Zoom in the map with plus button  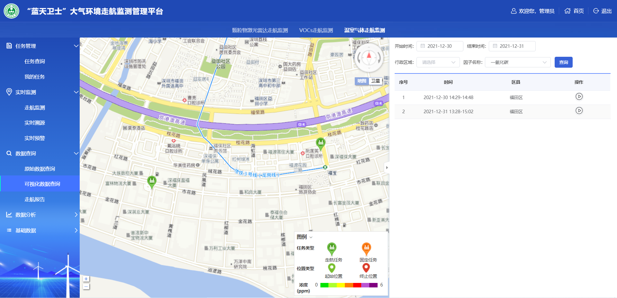point(86,279)
